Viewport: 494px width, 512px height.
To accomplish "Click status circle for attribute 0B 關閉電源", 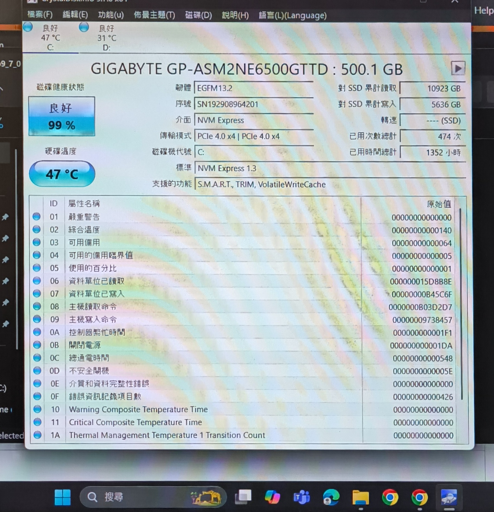I will [37, 345].
